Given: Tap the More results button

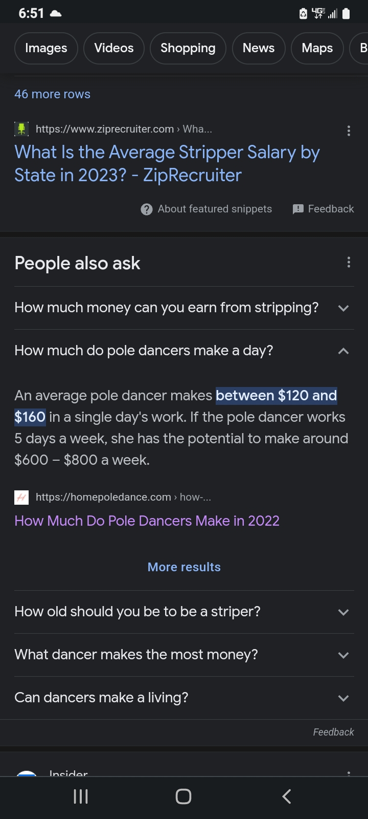Looking at the screenshot, I should (x=184, y=567).
